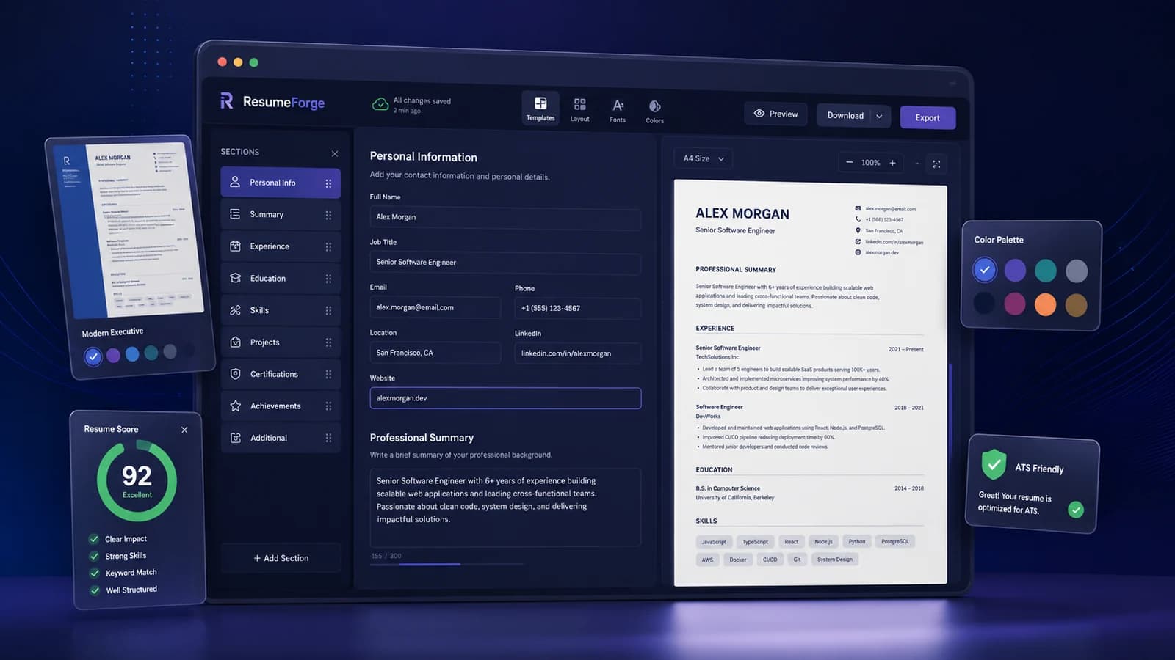Click the Website input field
Viewport: 1175px width, 660px height.
point(505,398)
